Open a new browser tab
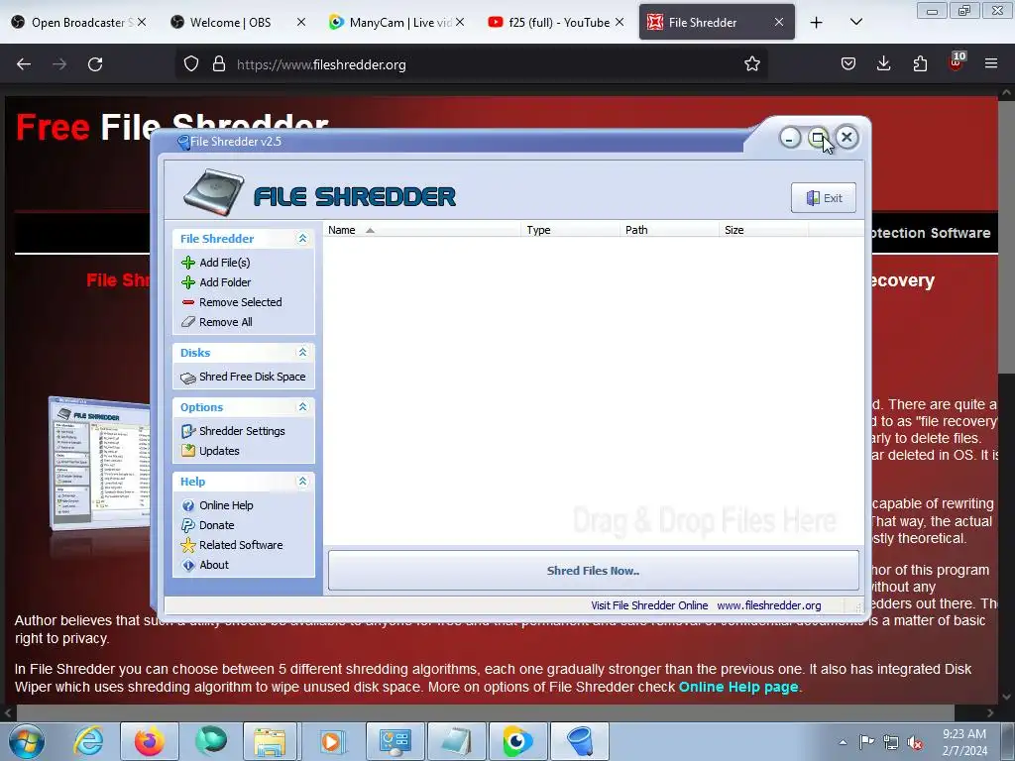The width and height of the screenshot is (1015, 761). click(x=817, y=23)
